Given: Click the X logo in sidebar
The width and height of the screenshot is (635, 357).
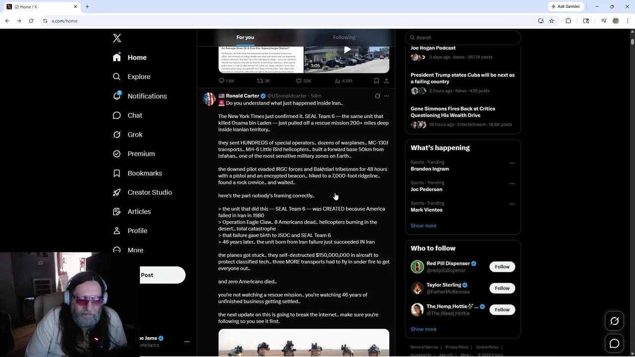Looking at the screenshot, I should [117, 38].
